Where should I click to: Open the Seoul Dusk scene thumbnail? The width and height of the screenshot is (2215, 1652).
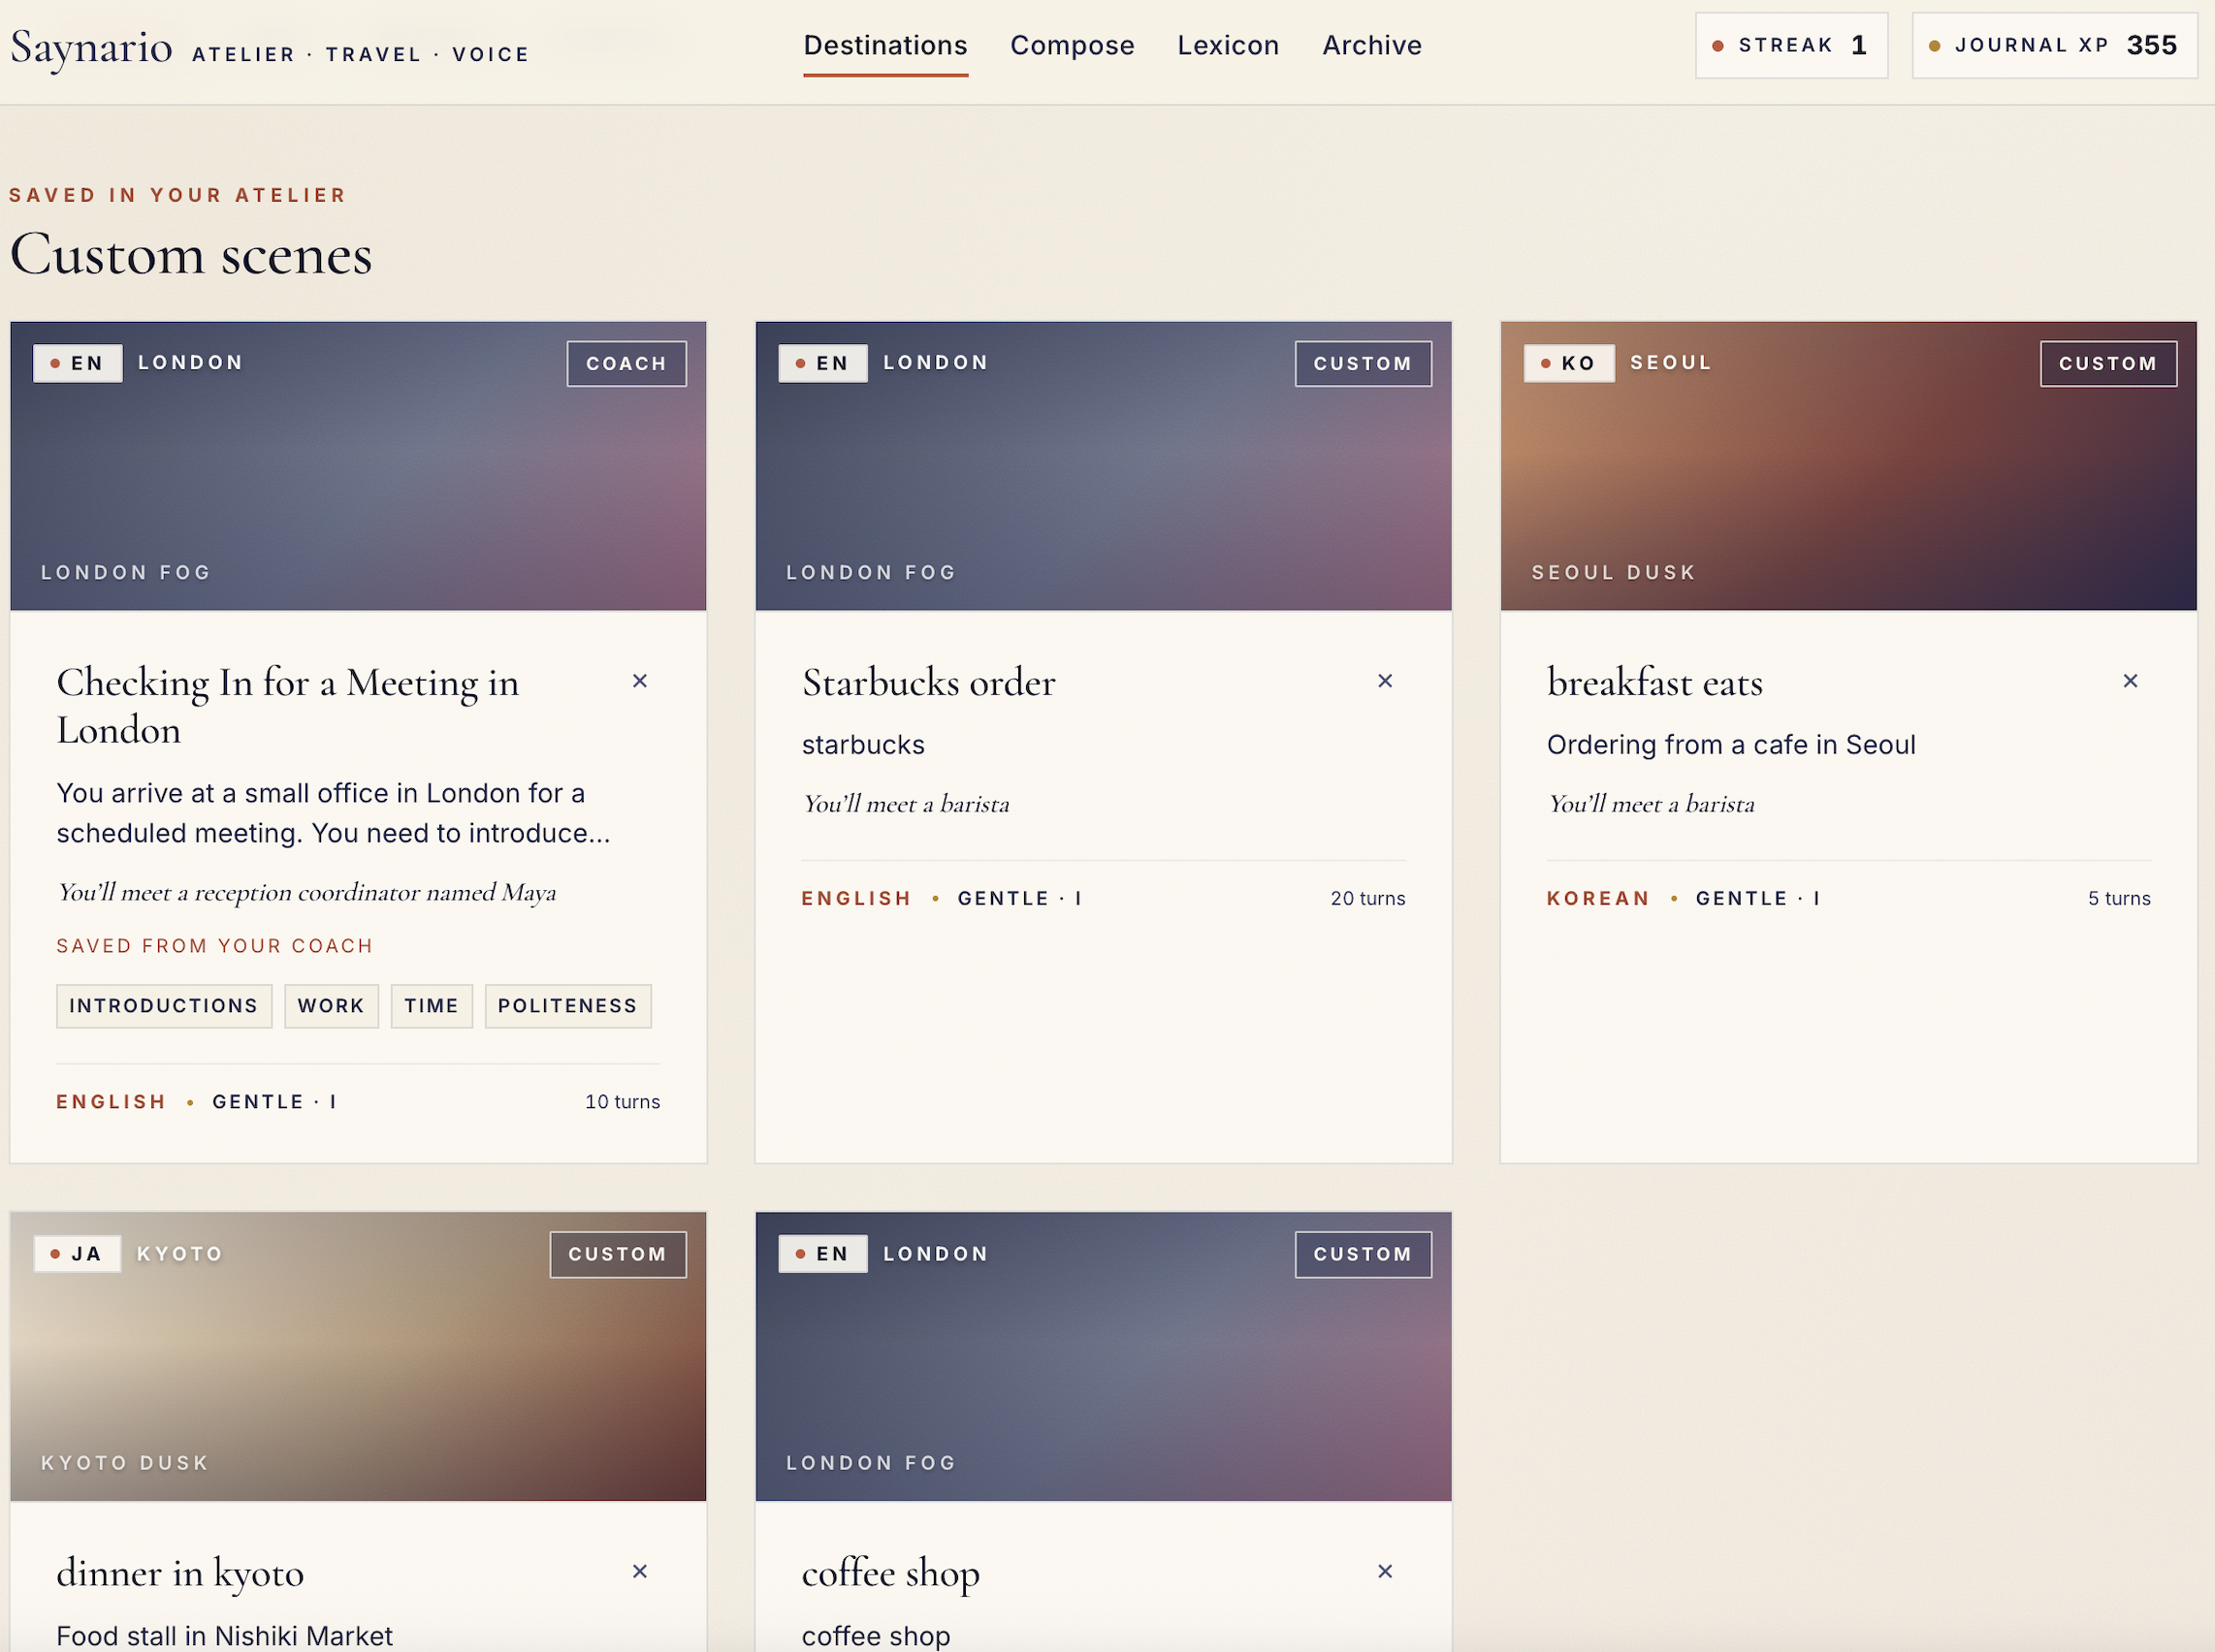point(1846,466)
